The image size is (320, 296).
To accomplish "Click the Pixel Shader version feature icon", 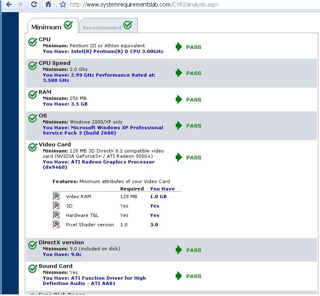I will [x=56, y=224].
